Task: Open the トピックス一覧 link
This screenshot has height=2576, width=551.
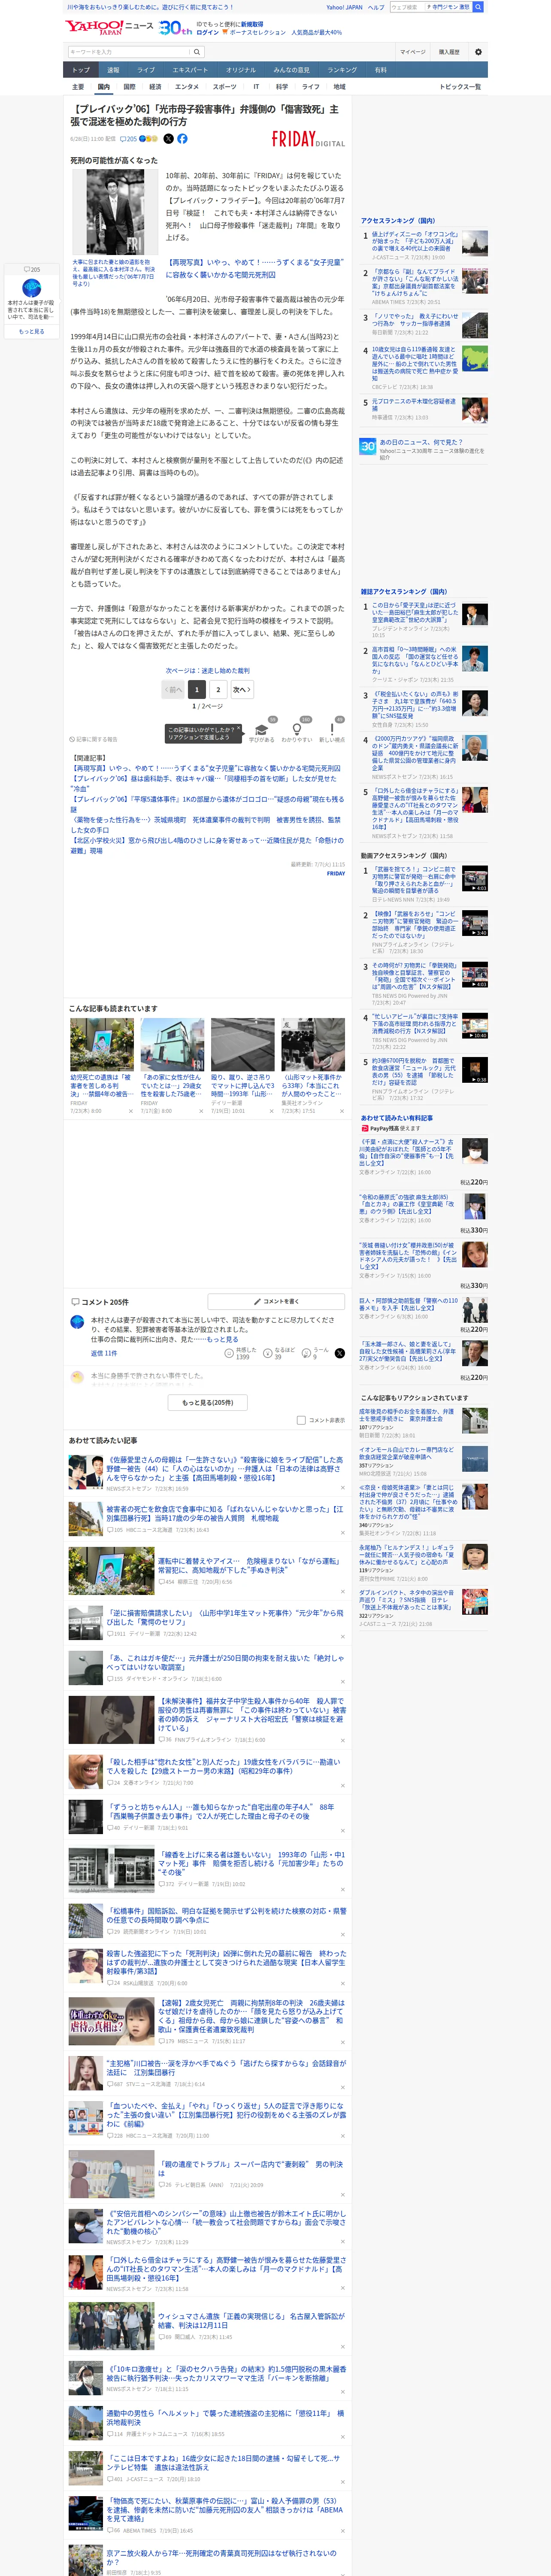Action: [x=460, y=87]
